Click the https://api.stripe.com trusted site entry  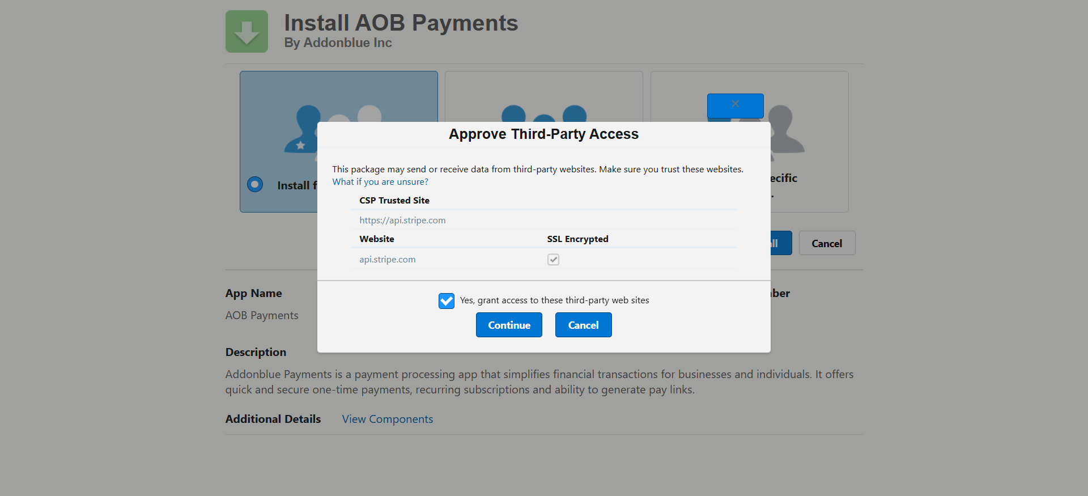click(402, 220)
